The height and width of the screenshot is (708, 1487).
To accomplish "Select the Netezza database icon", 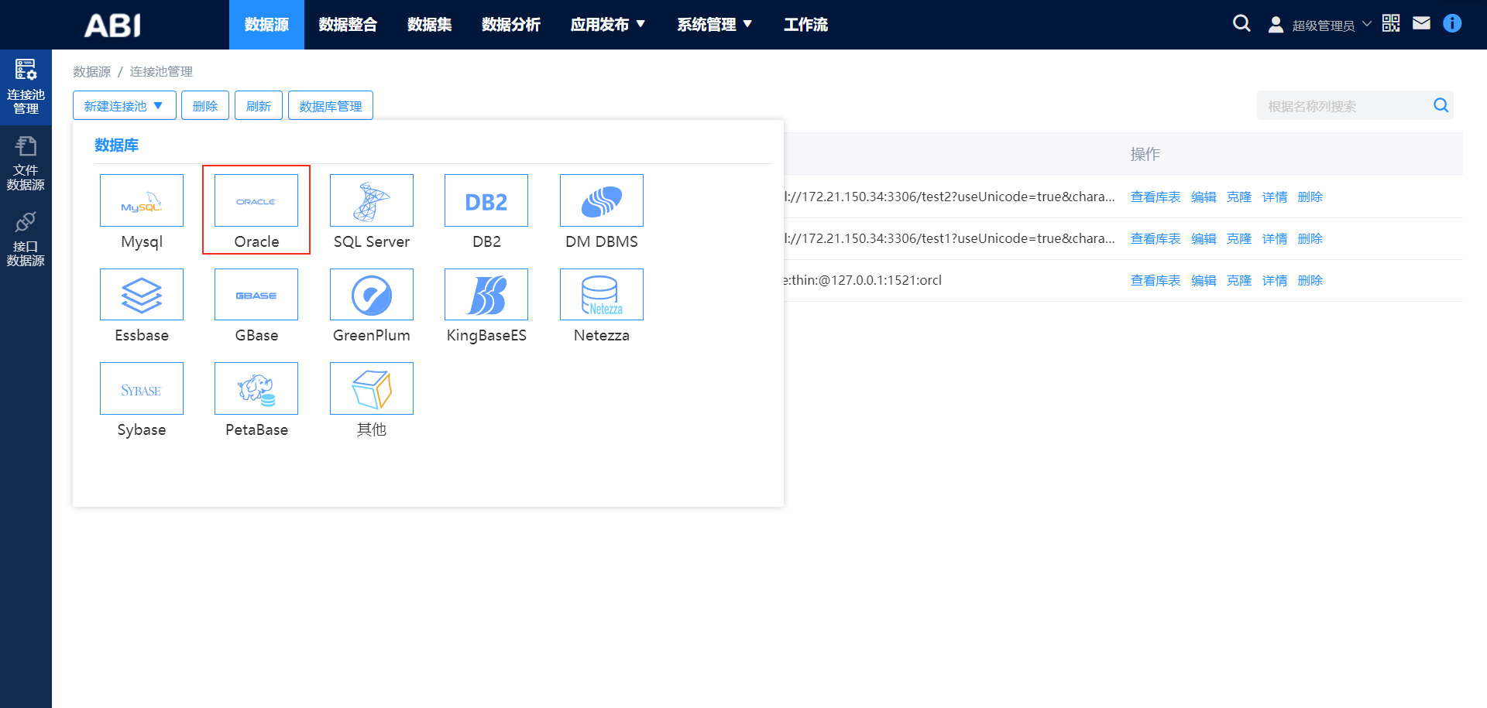I will coord(602,295).
